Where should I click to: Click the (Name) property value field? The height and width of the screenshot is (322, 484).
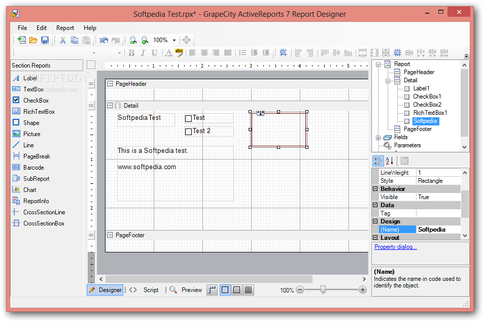pyautogui.click(x=438, y=229)
